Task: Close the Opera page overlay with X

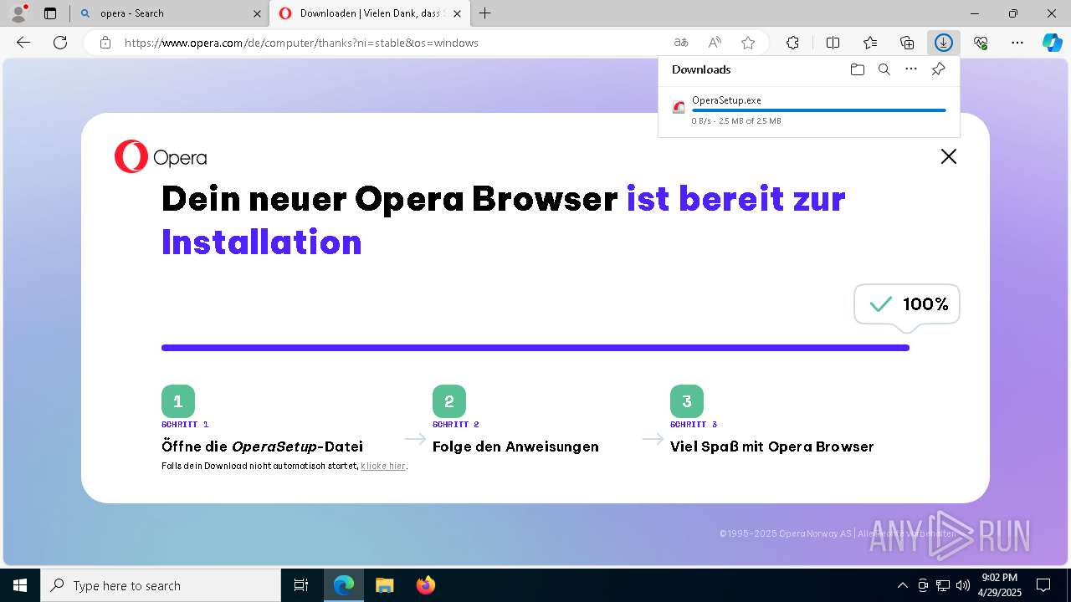Action: pyautogui.click(x=948, y=156)
